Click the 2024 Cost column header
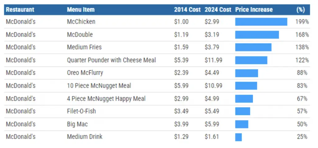 218,10
